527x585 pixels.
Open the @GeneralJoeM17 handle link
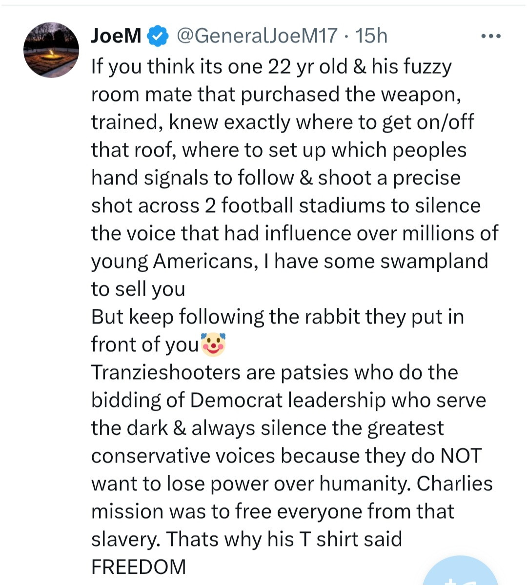(257, 36)
